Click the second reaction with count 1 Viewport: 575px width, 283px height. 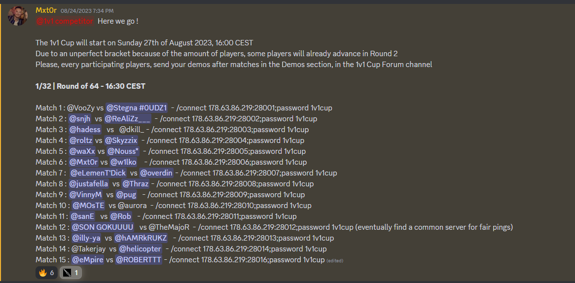pyautogui.click(x=71, y=272)
